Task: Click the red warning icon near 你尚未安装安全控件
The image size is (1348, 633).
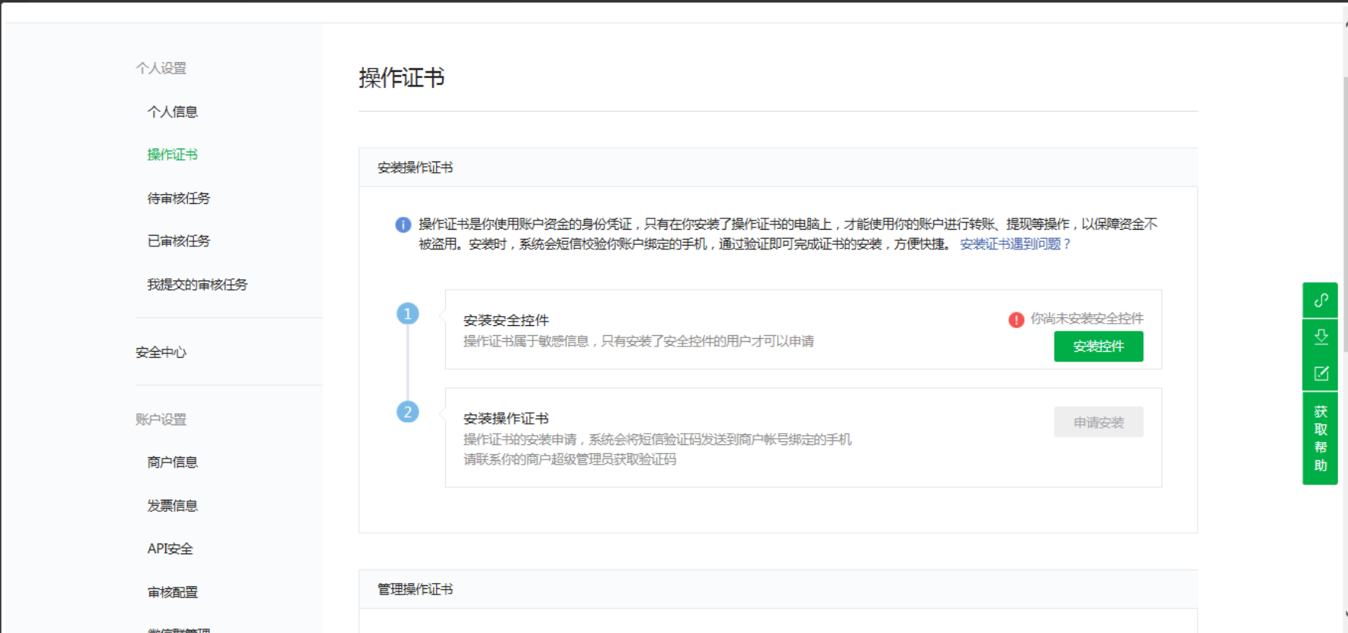Action: (x=1016, y=320)
